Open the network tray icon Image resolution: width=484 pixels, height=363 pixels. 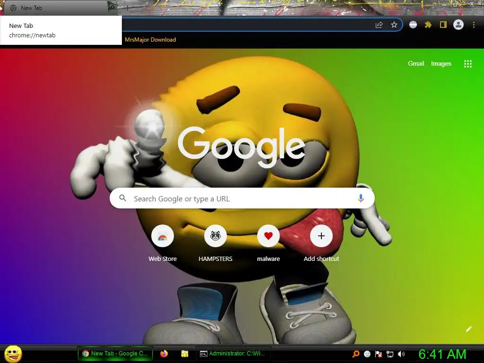pyautogui.click(x=390, y=354)
